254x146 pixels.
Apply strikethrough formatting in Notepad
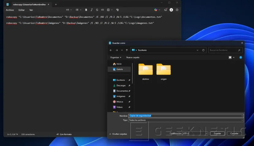pos(97,10)
